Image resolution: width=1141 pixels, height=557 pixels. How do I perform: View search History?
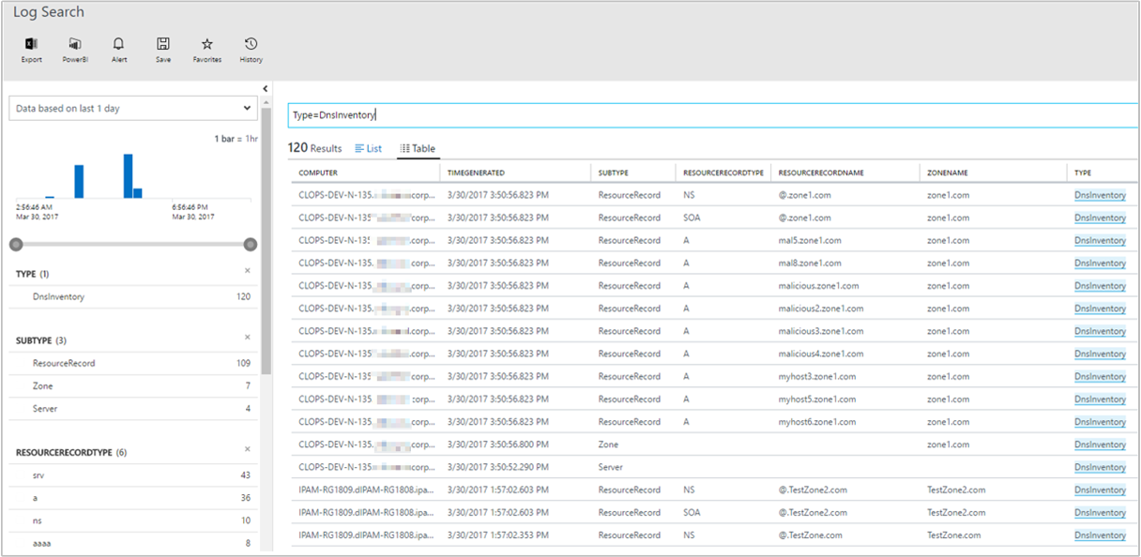click(250, 47)
